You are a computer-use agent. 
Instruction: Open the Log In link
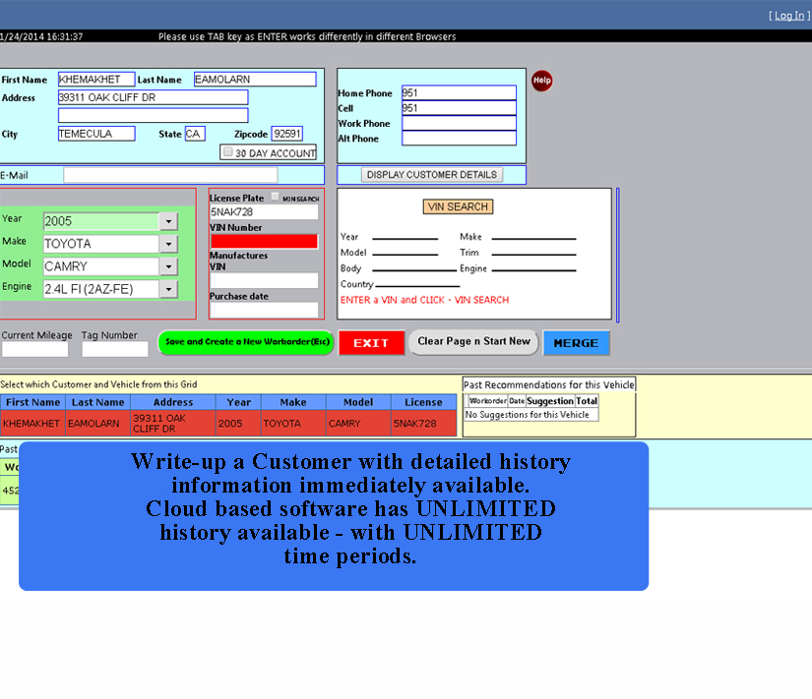coord(788,14)
